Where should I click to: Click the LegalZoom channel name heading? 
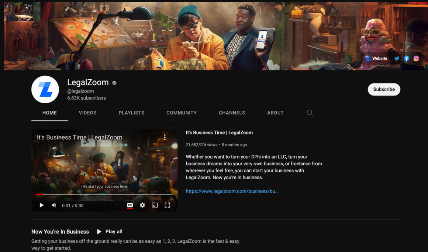coord(88,82)
